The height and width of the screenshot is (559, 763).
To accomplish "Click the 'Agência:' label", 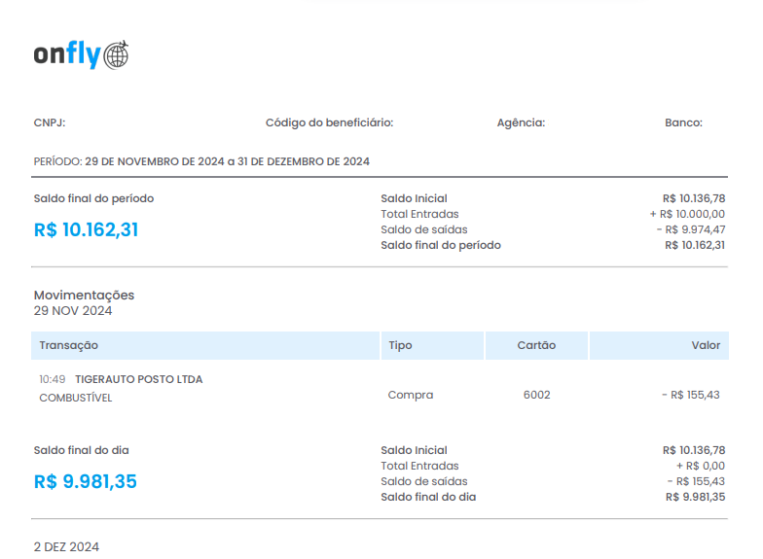I will pyautogui.click(x=521, y=122).
